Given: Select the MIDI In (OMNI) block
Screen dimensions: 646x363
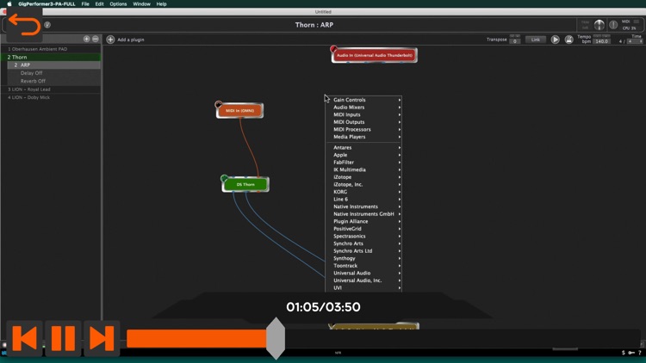Looking at the screenshot, I should tap(239, 111).
